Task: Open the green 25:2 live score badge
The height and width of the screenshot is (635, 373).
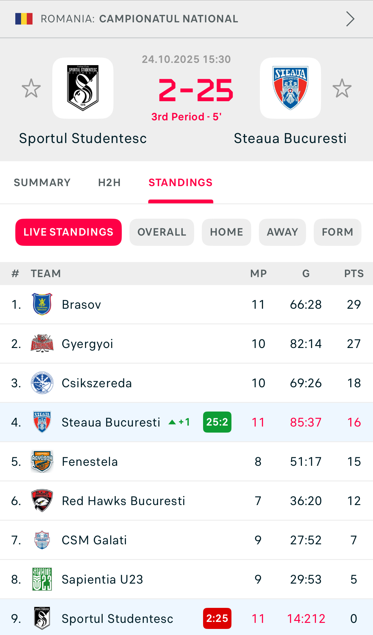Action: (217, 422)
